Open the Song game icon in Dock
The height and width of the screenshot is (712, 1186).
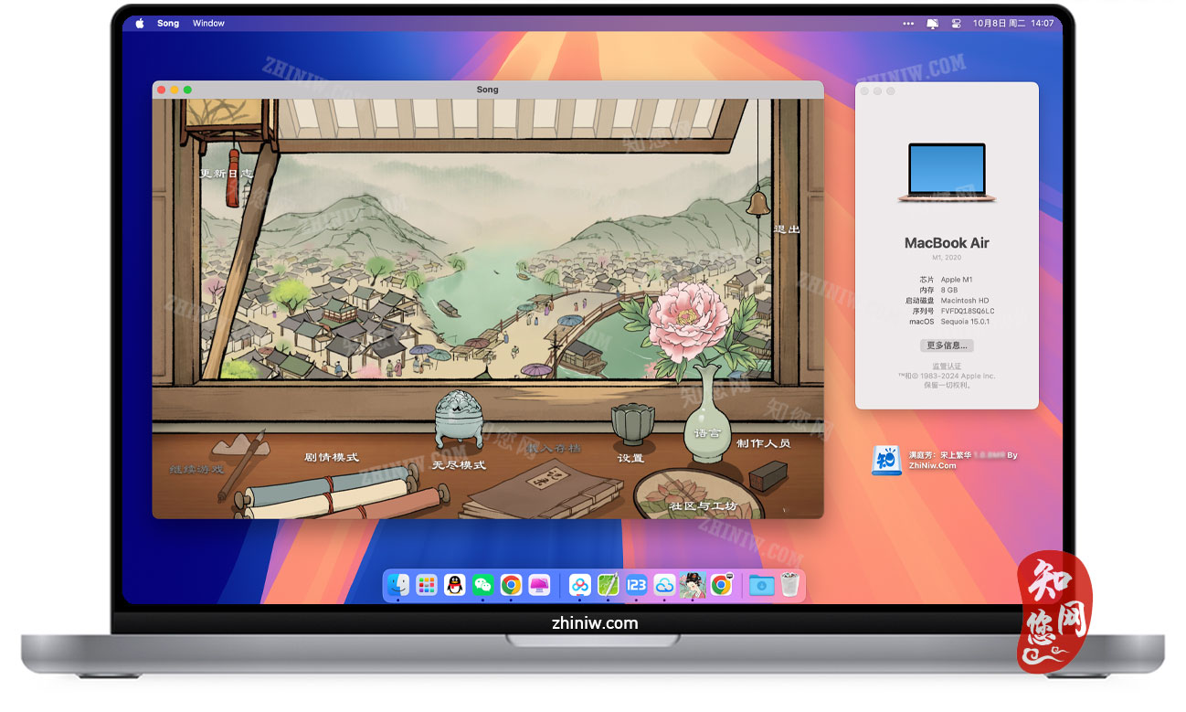click(x=693, y=585)
